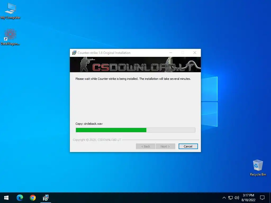
Task: Click the 'Copy: circleback.wav' status text
Action: point(89,124)
